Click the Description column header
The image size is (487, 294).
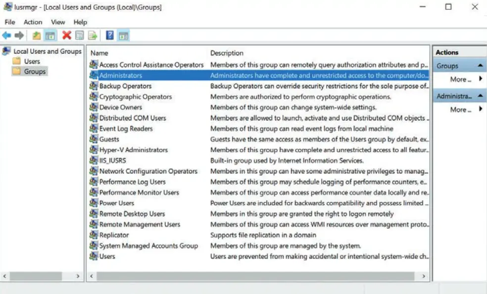click(x=227, y=53)
